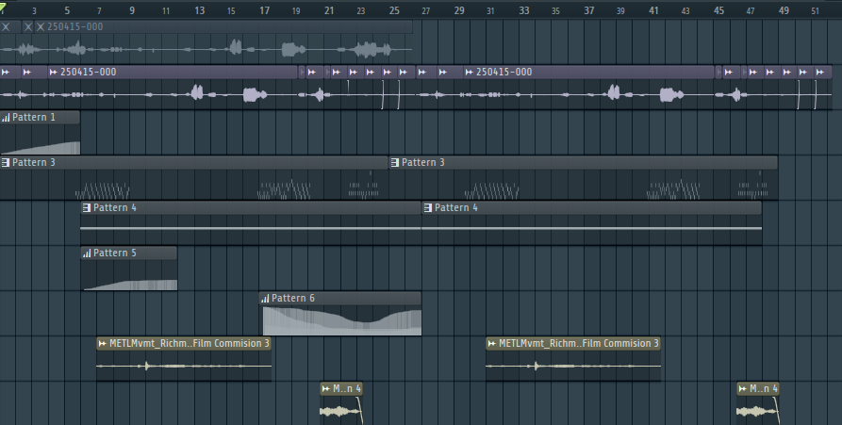Select the Pattern 1 clip title

[34, 117]
